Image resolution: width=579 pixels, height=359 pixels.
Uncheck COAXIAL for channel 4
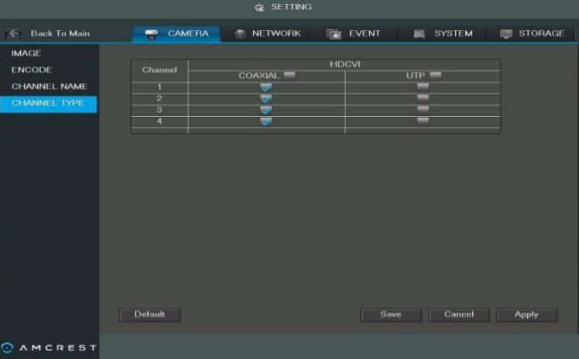pyautogui.click(x=266, y=121)
